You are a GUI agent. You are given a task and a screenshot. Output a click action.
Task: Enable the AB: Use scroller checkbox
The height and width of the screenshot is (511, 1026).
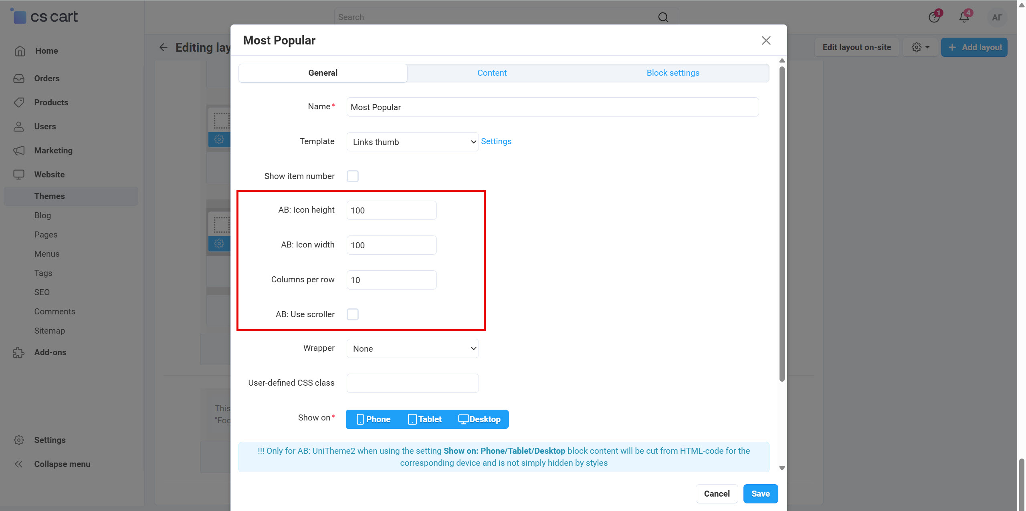pyautogui.click(x=353, y=314)
